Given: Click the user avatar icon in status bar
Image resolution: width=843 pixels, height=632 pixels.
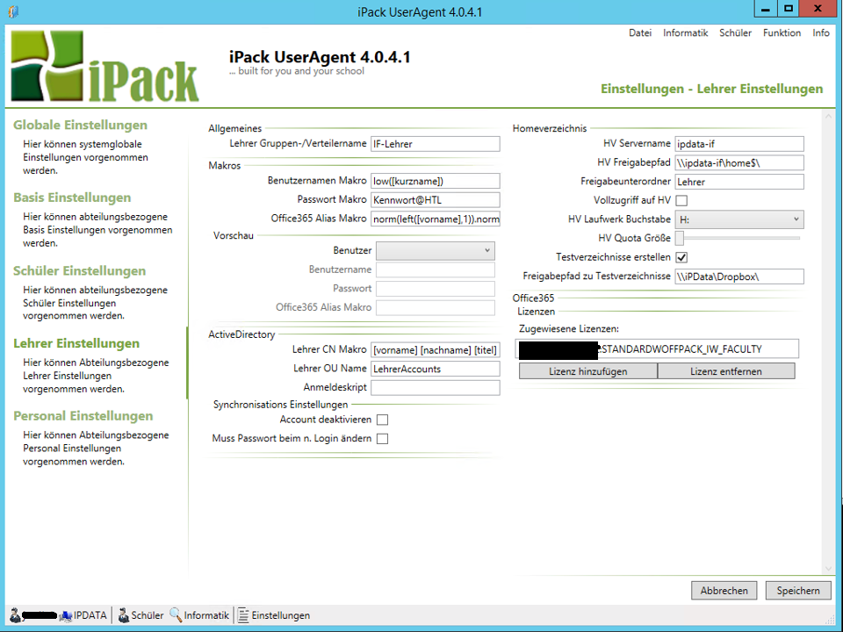Looking at the screenshot, I should click(15, 615).
